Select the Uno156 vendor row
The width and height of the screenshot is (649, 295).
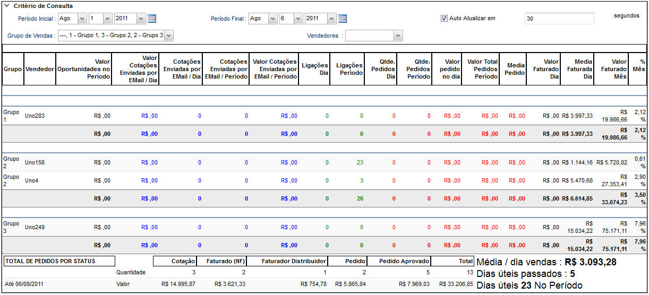(x=35, y=162)
